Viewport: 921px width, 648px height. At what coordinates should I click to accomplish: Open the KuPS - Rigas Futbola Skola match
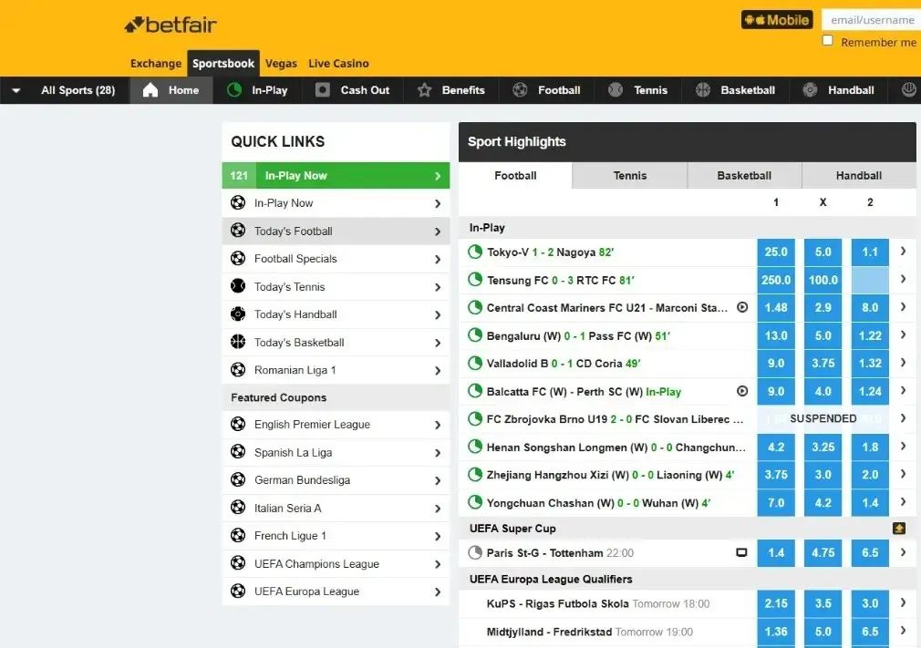(x=598, y=604)
